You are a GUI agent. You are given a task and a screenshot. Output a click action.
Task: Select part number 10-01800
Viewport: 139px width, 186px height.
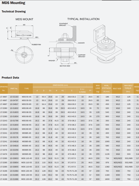[14, 125]
